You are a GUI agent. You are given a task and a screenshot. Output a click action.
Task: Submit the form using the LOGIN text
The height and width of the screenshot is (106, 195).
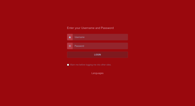pos(97,55)
